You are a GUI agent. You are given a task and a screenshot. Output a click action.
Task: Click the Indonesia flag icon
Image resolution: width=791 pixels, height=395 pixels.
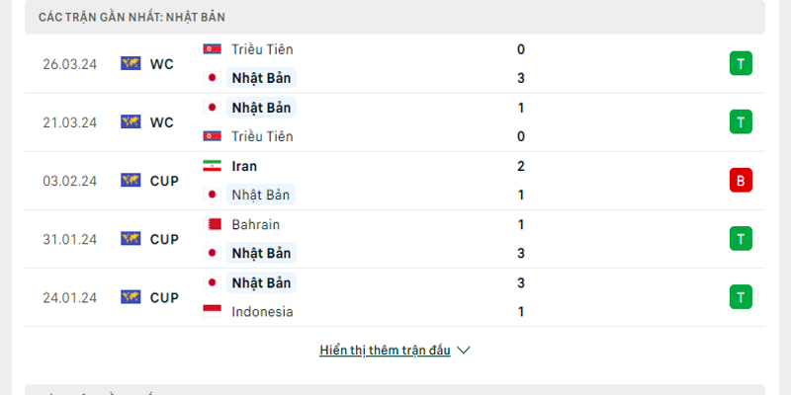click(x=212, y=311)
